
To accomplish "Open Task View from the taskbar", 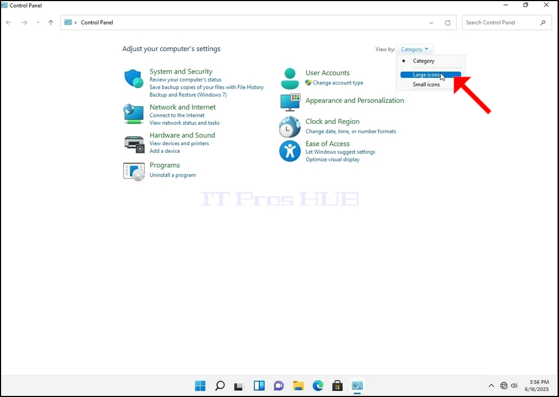I will 239,386.
